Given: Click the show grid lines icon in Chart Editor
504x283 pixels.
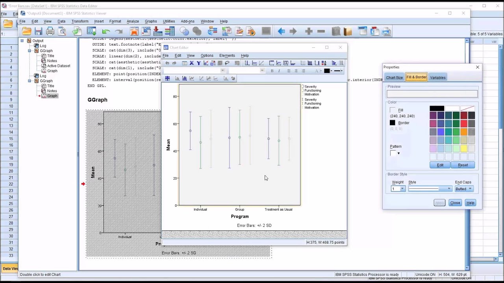Looking at the screenshot, I should (x=310, y=63).
